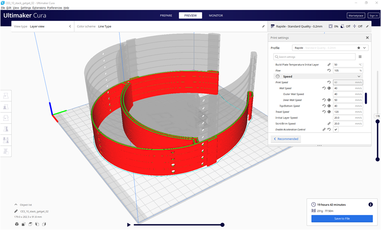Click the Travel Speed value field
This screenshot has width=381, height=230.
coord(348,112)
